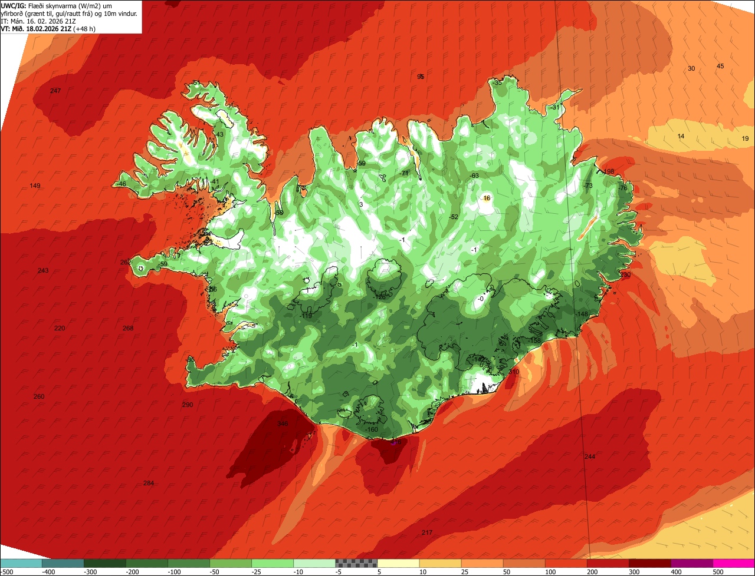The image size is (755, 576).
Task: Click the '244' value southeast of Iceland
Action: [x=590, y=456]
